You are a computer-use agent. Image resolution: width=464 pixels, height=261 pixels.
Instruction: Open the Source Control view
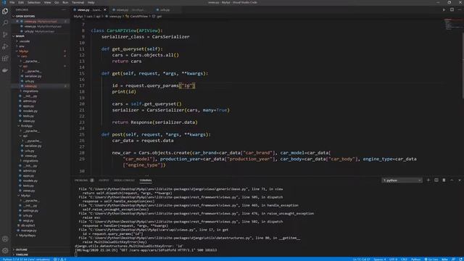coord(5,35)
